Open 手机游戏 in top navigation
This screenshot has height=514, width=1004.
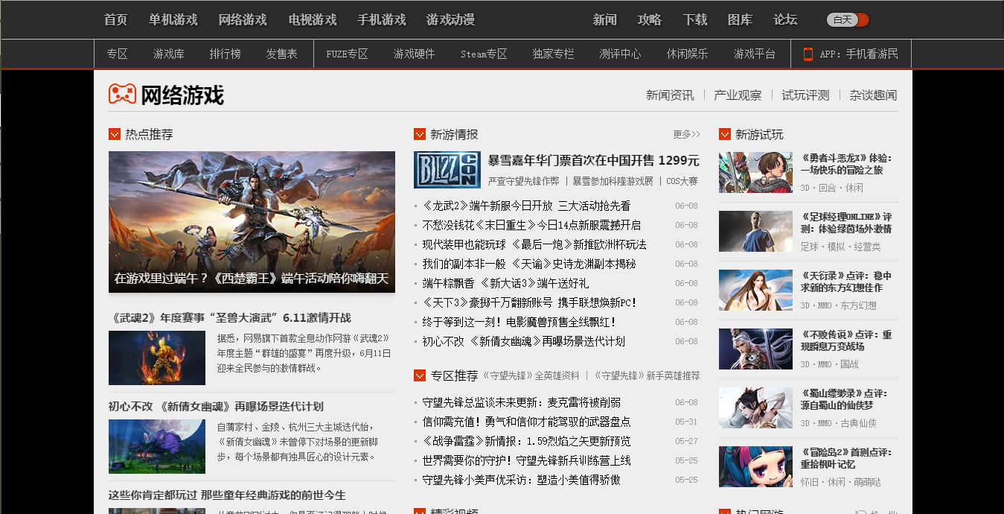[382, 19]
